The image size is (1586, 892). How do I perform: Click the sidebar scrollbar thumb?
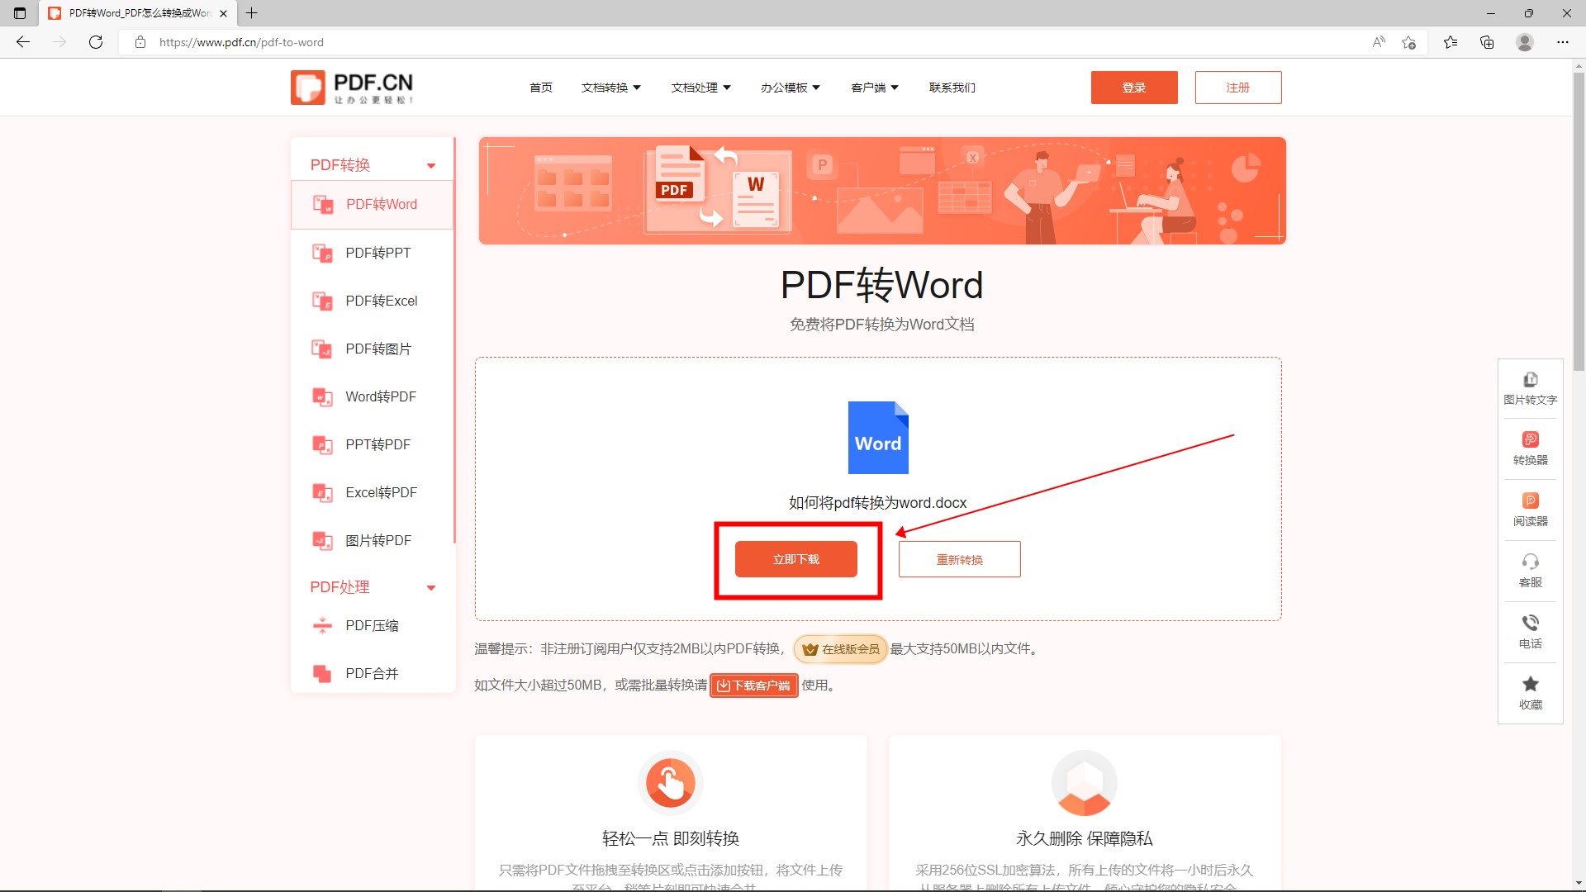click(x=454, y=339)
